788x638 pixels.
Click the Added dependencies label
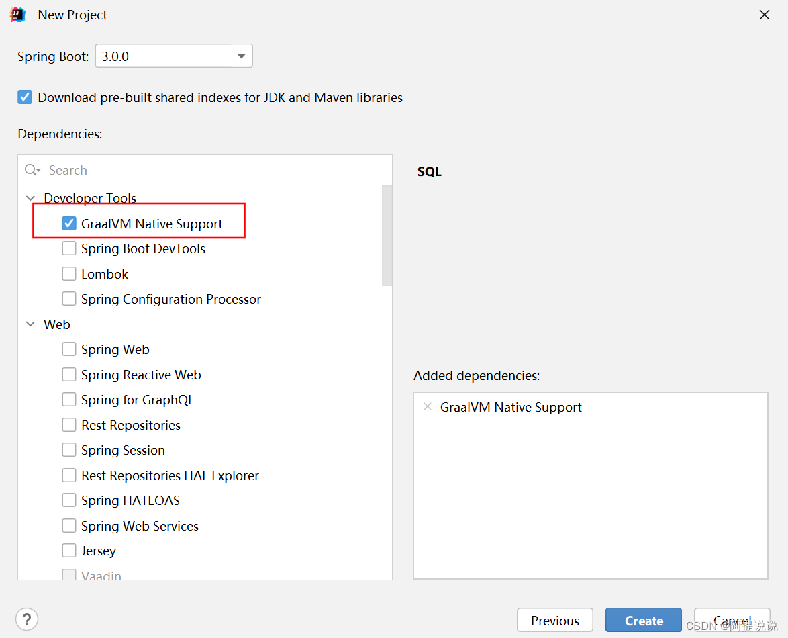[x=477, y=375]
